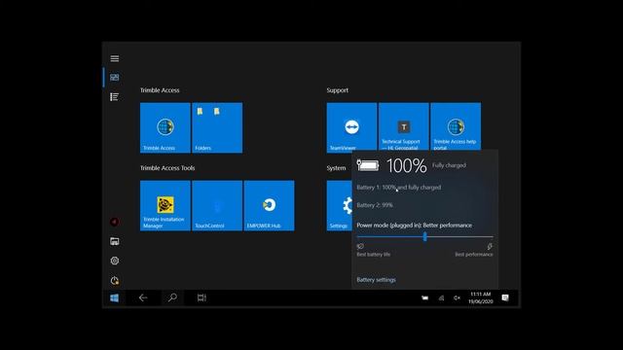Launch the Trimble Access tile
623x350 pixels.
click(165, 127)
